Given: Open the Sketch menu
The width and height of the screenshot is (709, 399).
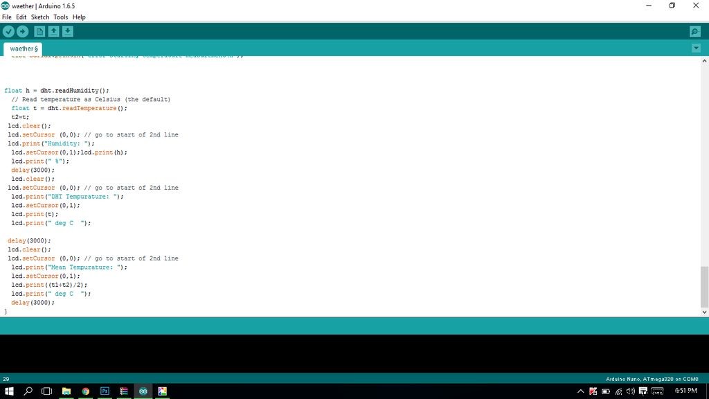Looking at the screenshot, I should [x=40, y=17].
